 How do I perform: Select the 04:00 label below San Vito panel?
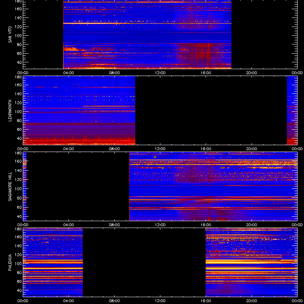click(69, 73)
